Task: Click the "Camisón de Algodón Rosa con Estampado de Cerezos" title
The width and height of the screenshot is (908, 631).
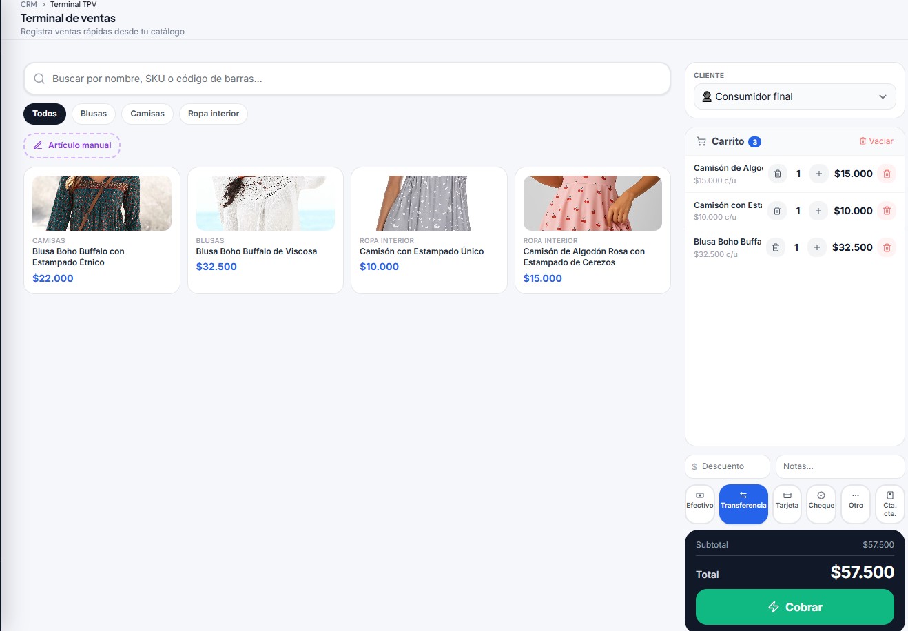Action: (x=584, y=257)
